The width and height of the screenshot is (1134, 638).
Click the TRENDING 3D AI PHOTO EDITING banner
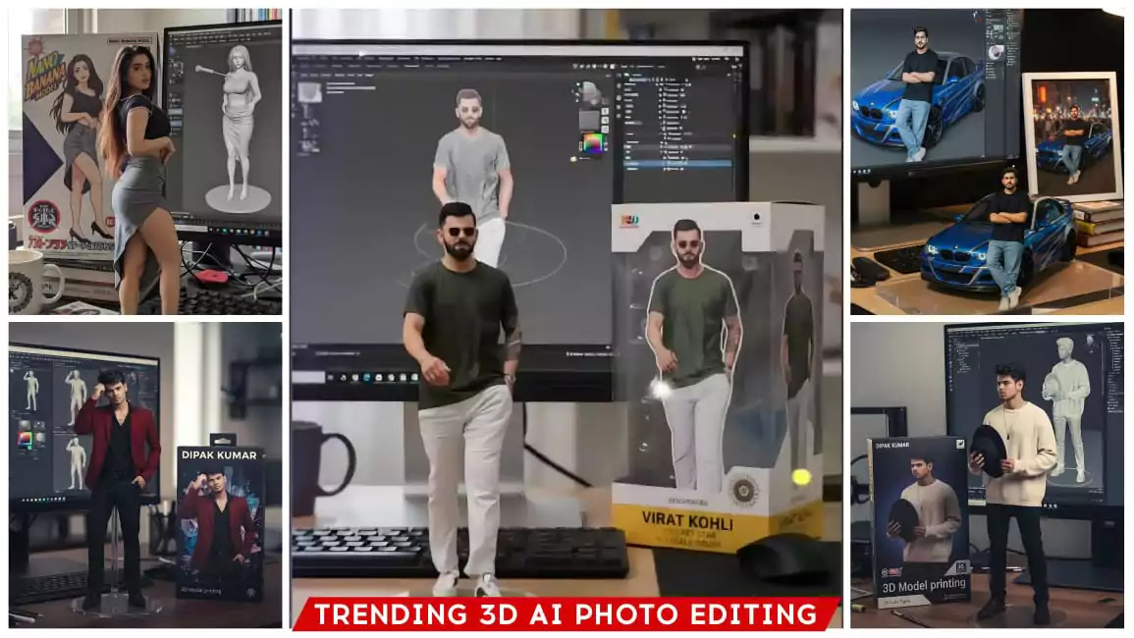tap(566, 614)
